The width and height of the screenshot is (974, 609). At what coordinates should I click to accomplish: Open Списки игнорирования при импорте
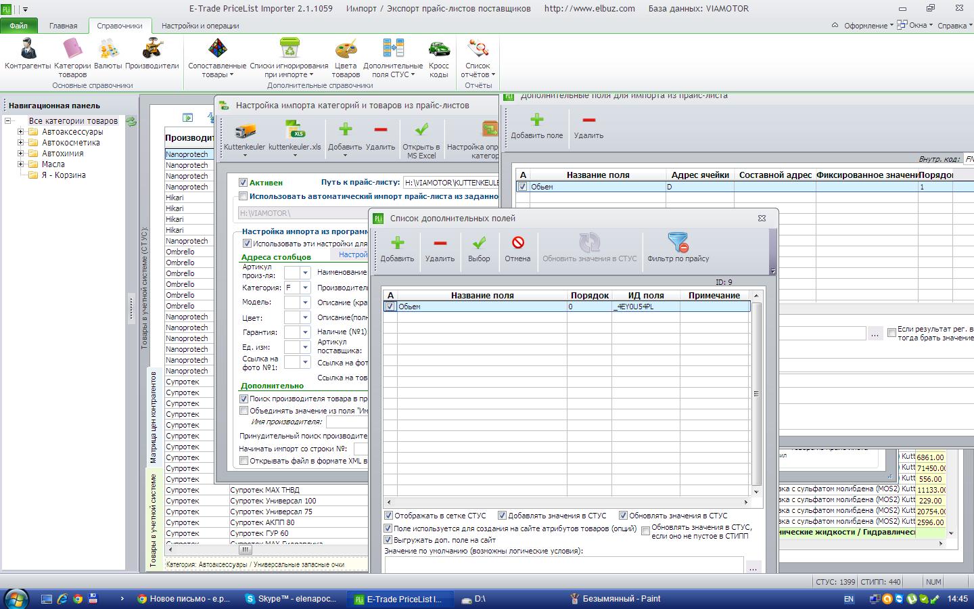point(289,57)
